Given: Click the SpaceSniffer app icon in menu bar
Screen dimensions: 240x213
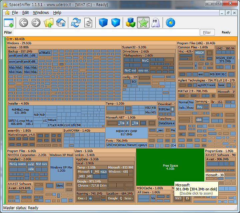Looking at the screenshot, I should [x=7, y=13].
